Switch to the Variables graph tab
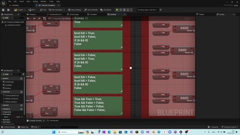The width and height of the screenshot is (240, 135). pyautogui.click(x=92, y=14)
